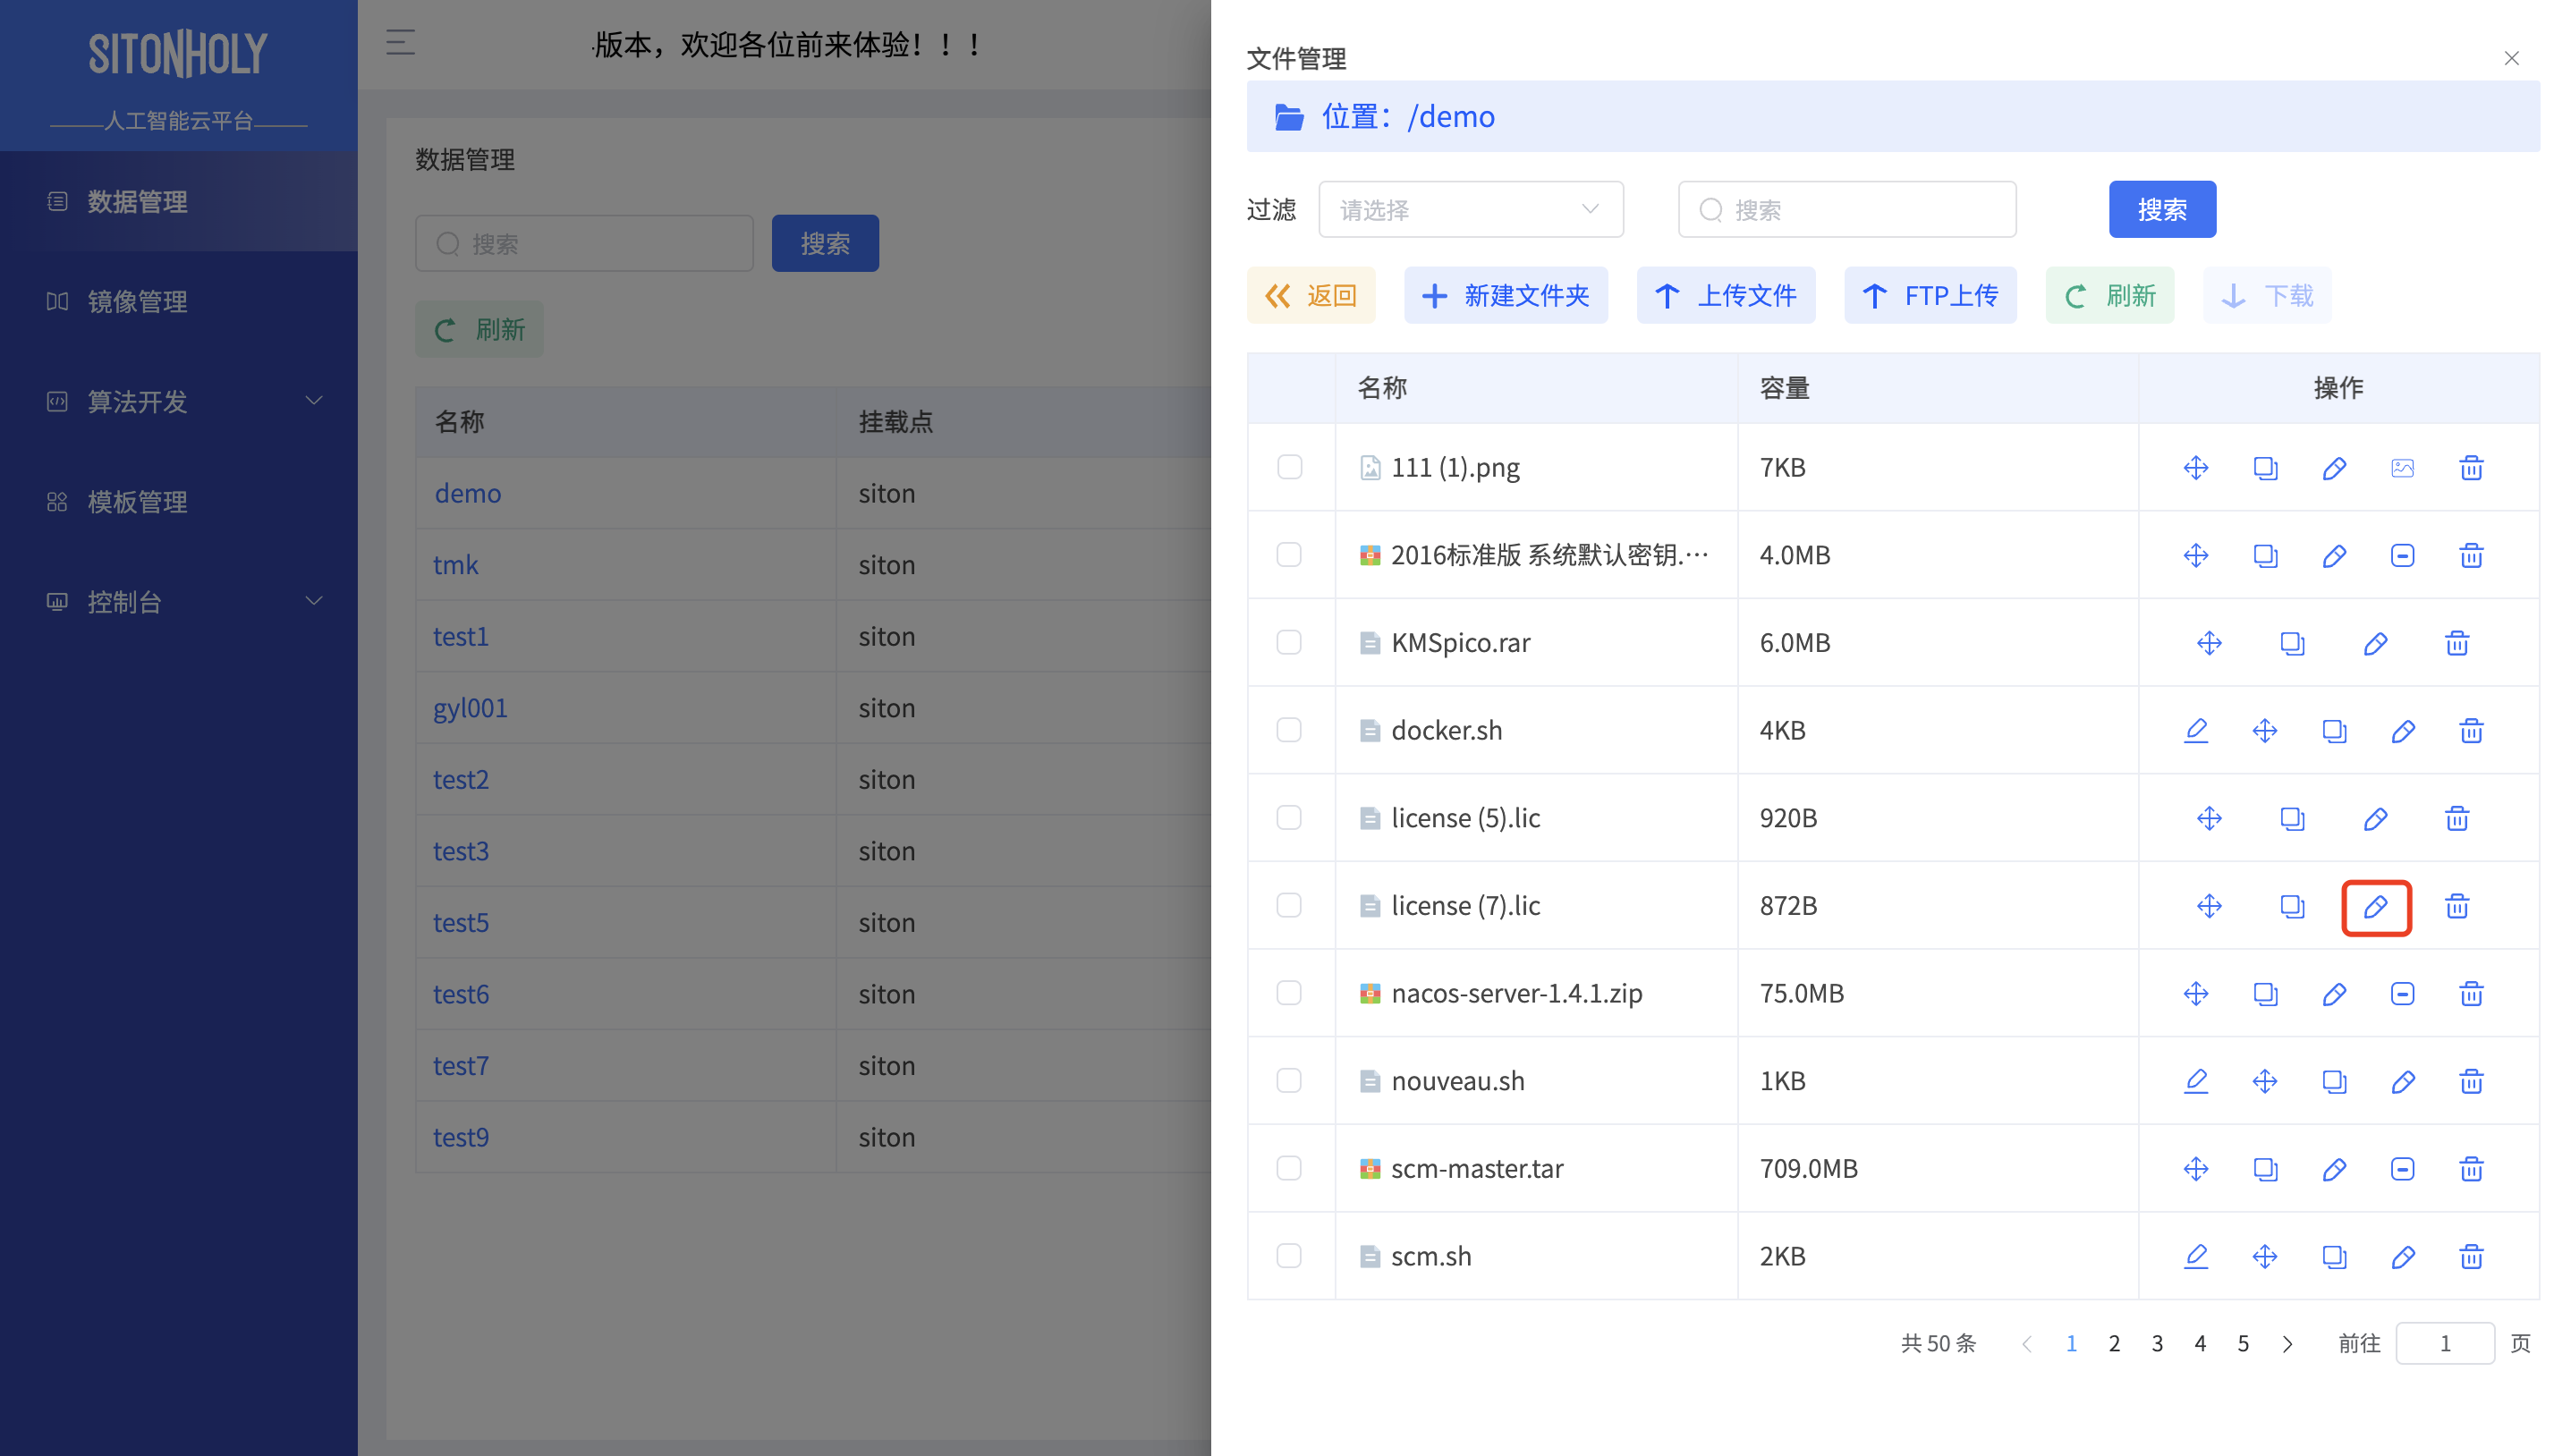
Task: Delete license (5).lic
Action: point(2457,818)
